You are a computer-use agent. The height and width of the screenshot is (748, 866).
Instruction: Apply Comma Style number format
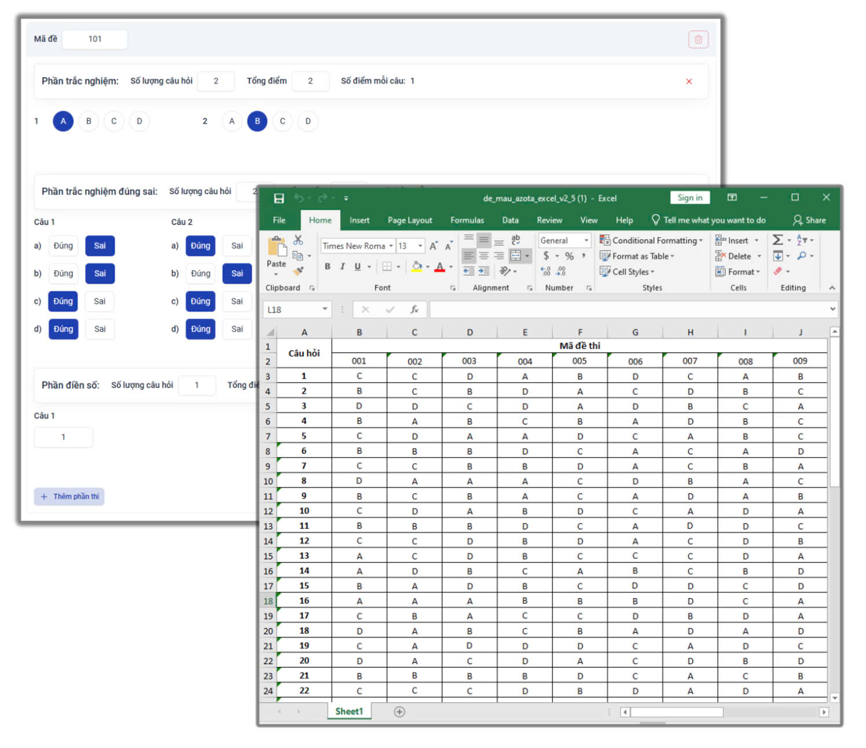click(584, 255)
